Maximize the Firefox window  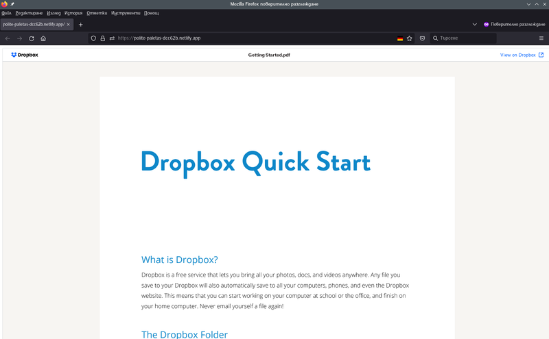pyautogui.click(x=537, y=4)
